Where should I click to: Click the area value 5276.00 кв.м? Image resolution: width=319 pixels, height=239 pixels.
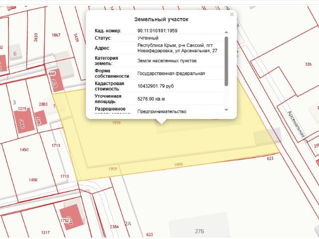pos(151,99)
